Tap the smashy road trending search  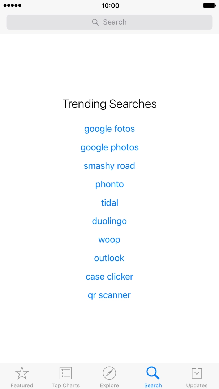click(x=109, y=166)
